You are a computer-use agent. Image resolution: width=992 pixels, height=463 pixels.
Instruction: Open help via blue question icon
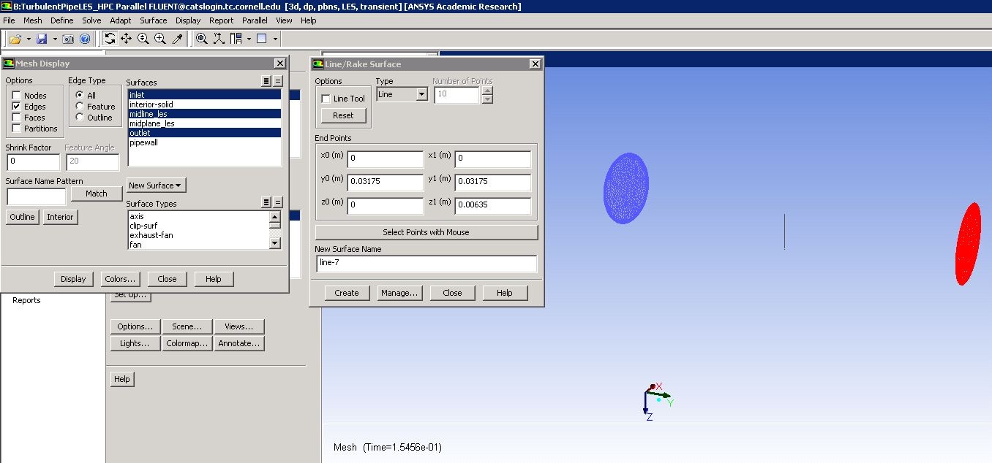pyautogui.click(x=85, y=39)
